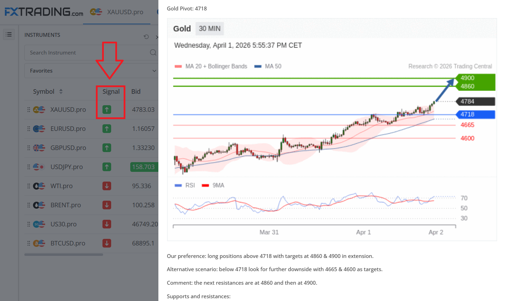Click the 30 MIN timeframe label
The width and height of the screenshot is (505, 301).
[209, 29]
